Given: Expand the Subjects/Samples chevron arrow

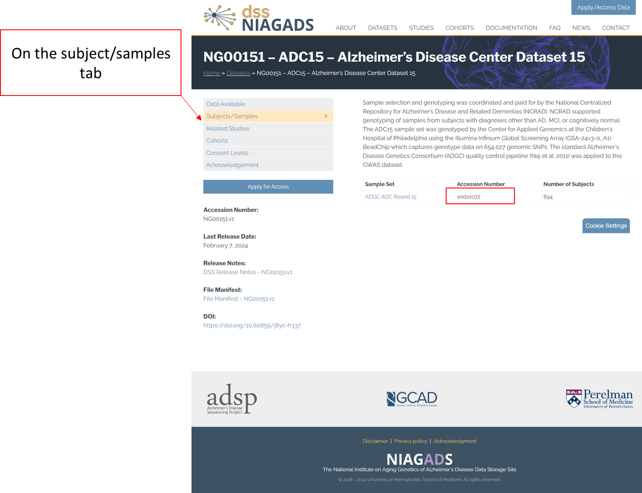Looking at the screenshot, I should (x=326, y=116).
